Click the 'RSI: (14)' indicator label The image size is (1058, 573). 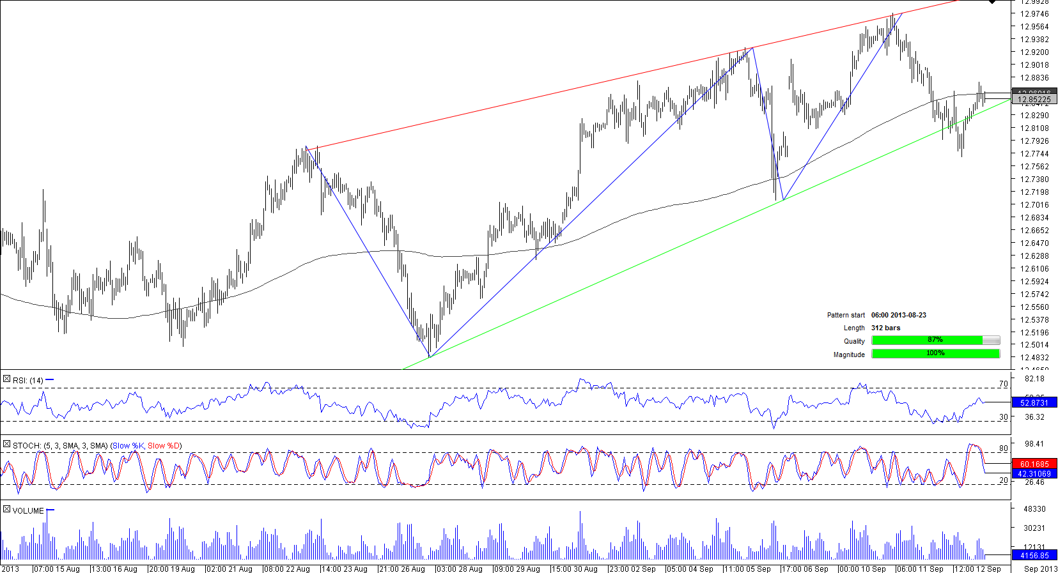(x=28, y=381)
